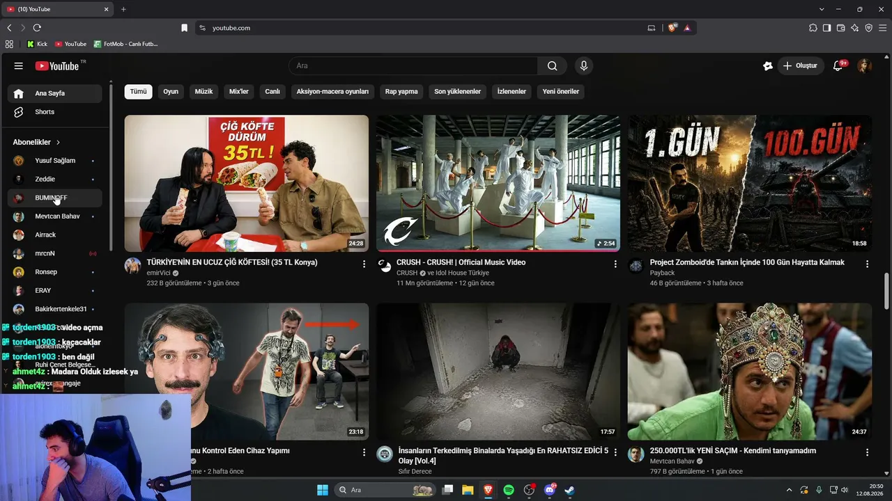892x501 pixels.
Task: Open Brave Leo AI sparkle icon
Action: tap(854, 28)
